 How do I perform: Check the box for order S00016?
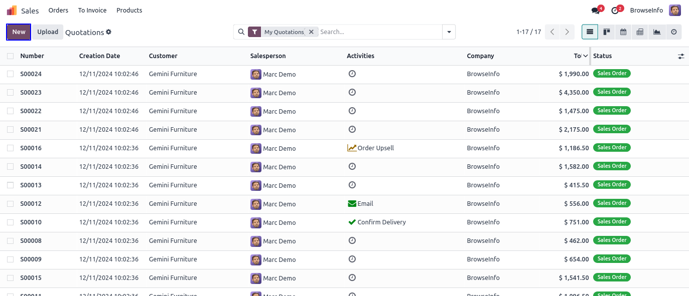coord(11,148)
